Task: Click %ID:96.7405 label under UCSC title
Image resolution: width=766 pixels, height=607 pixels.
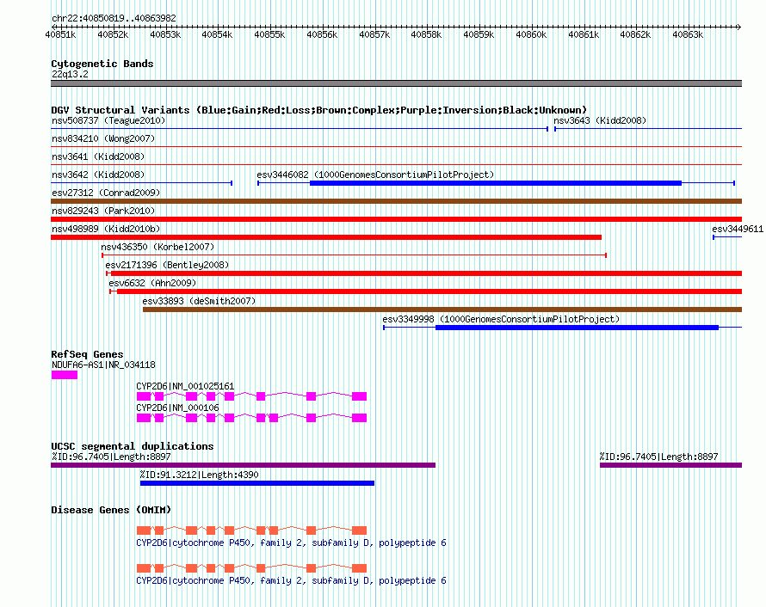Action: tap(111, 457)
